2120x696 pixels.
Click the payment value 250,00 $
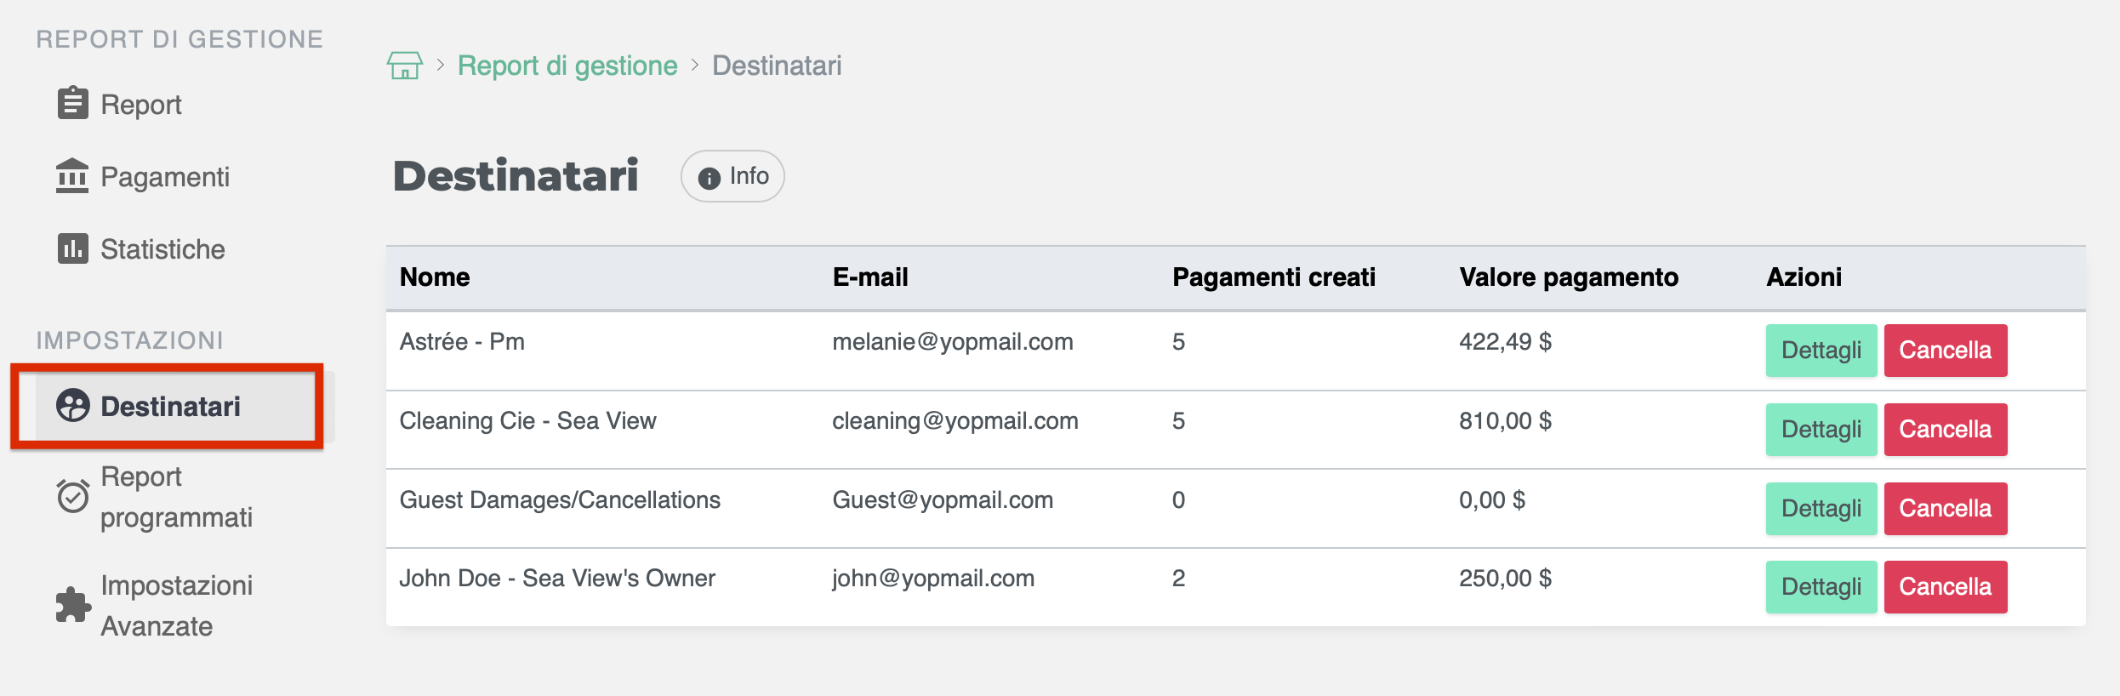tap(1505, 579)
